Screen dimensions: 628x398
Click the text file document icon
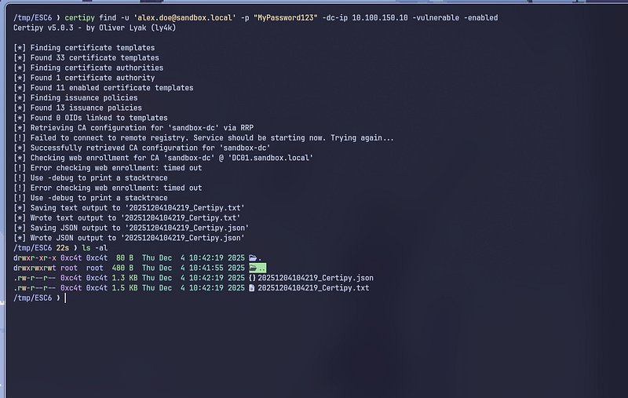[x=252, y=288]
